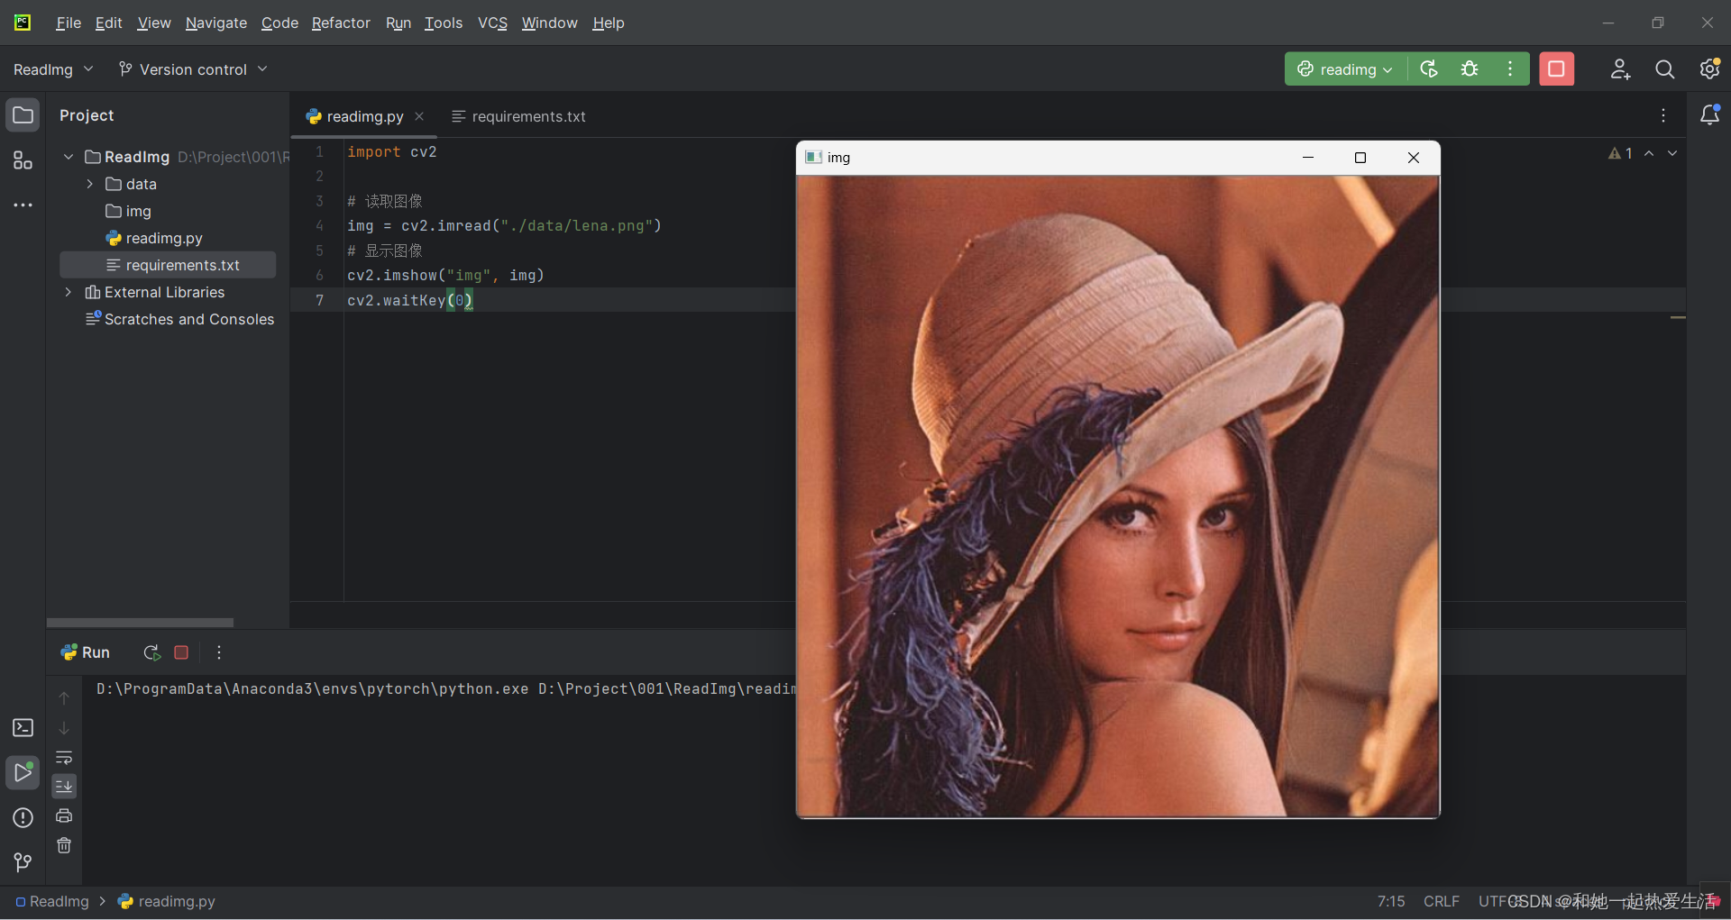
Task: Show more tool windows ellipsis
Action: 23,205
